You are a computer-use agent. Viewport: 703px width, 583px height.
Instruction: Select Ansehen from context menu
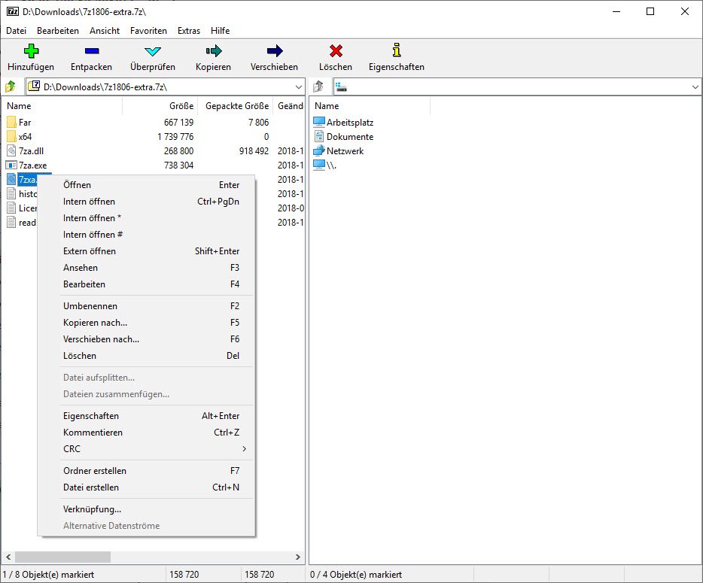147,268
